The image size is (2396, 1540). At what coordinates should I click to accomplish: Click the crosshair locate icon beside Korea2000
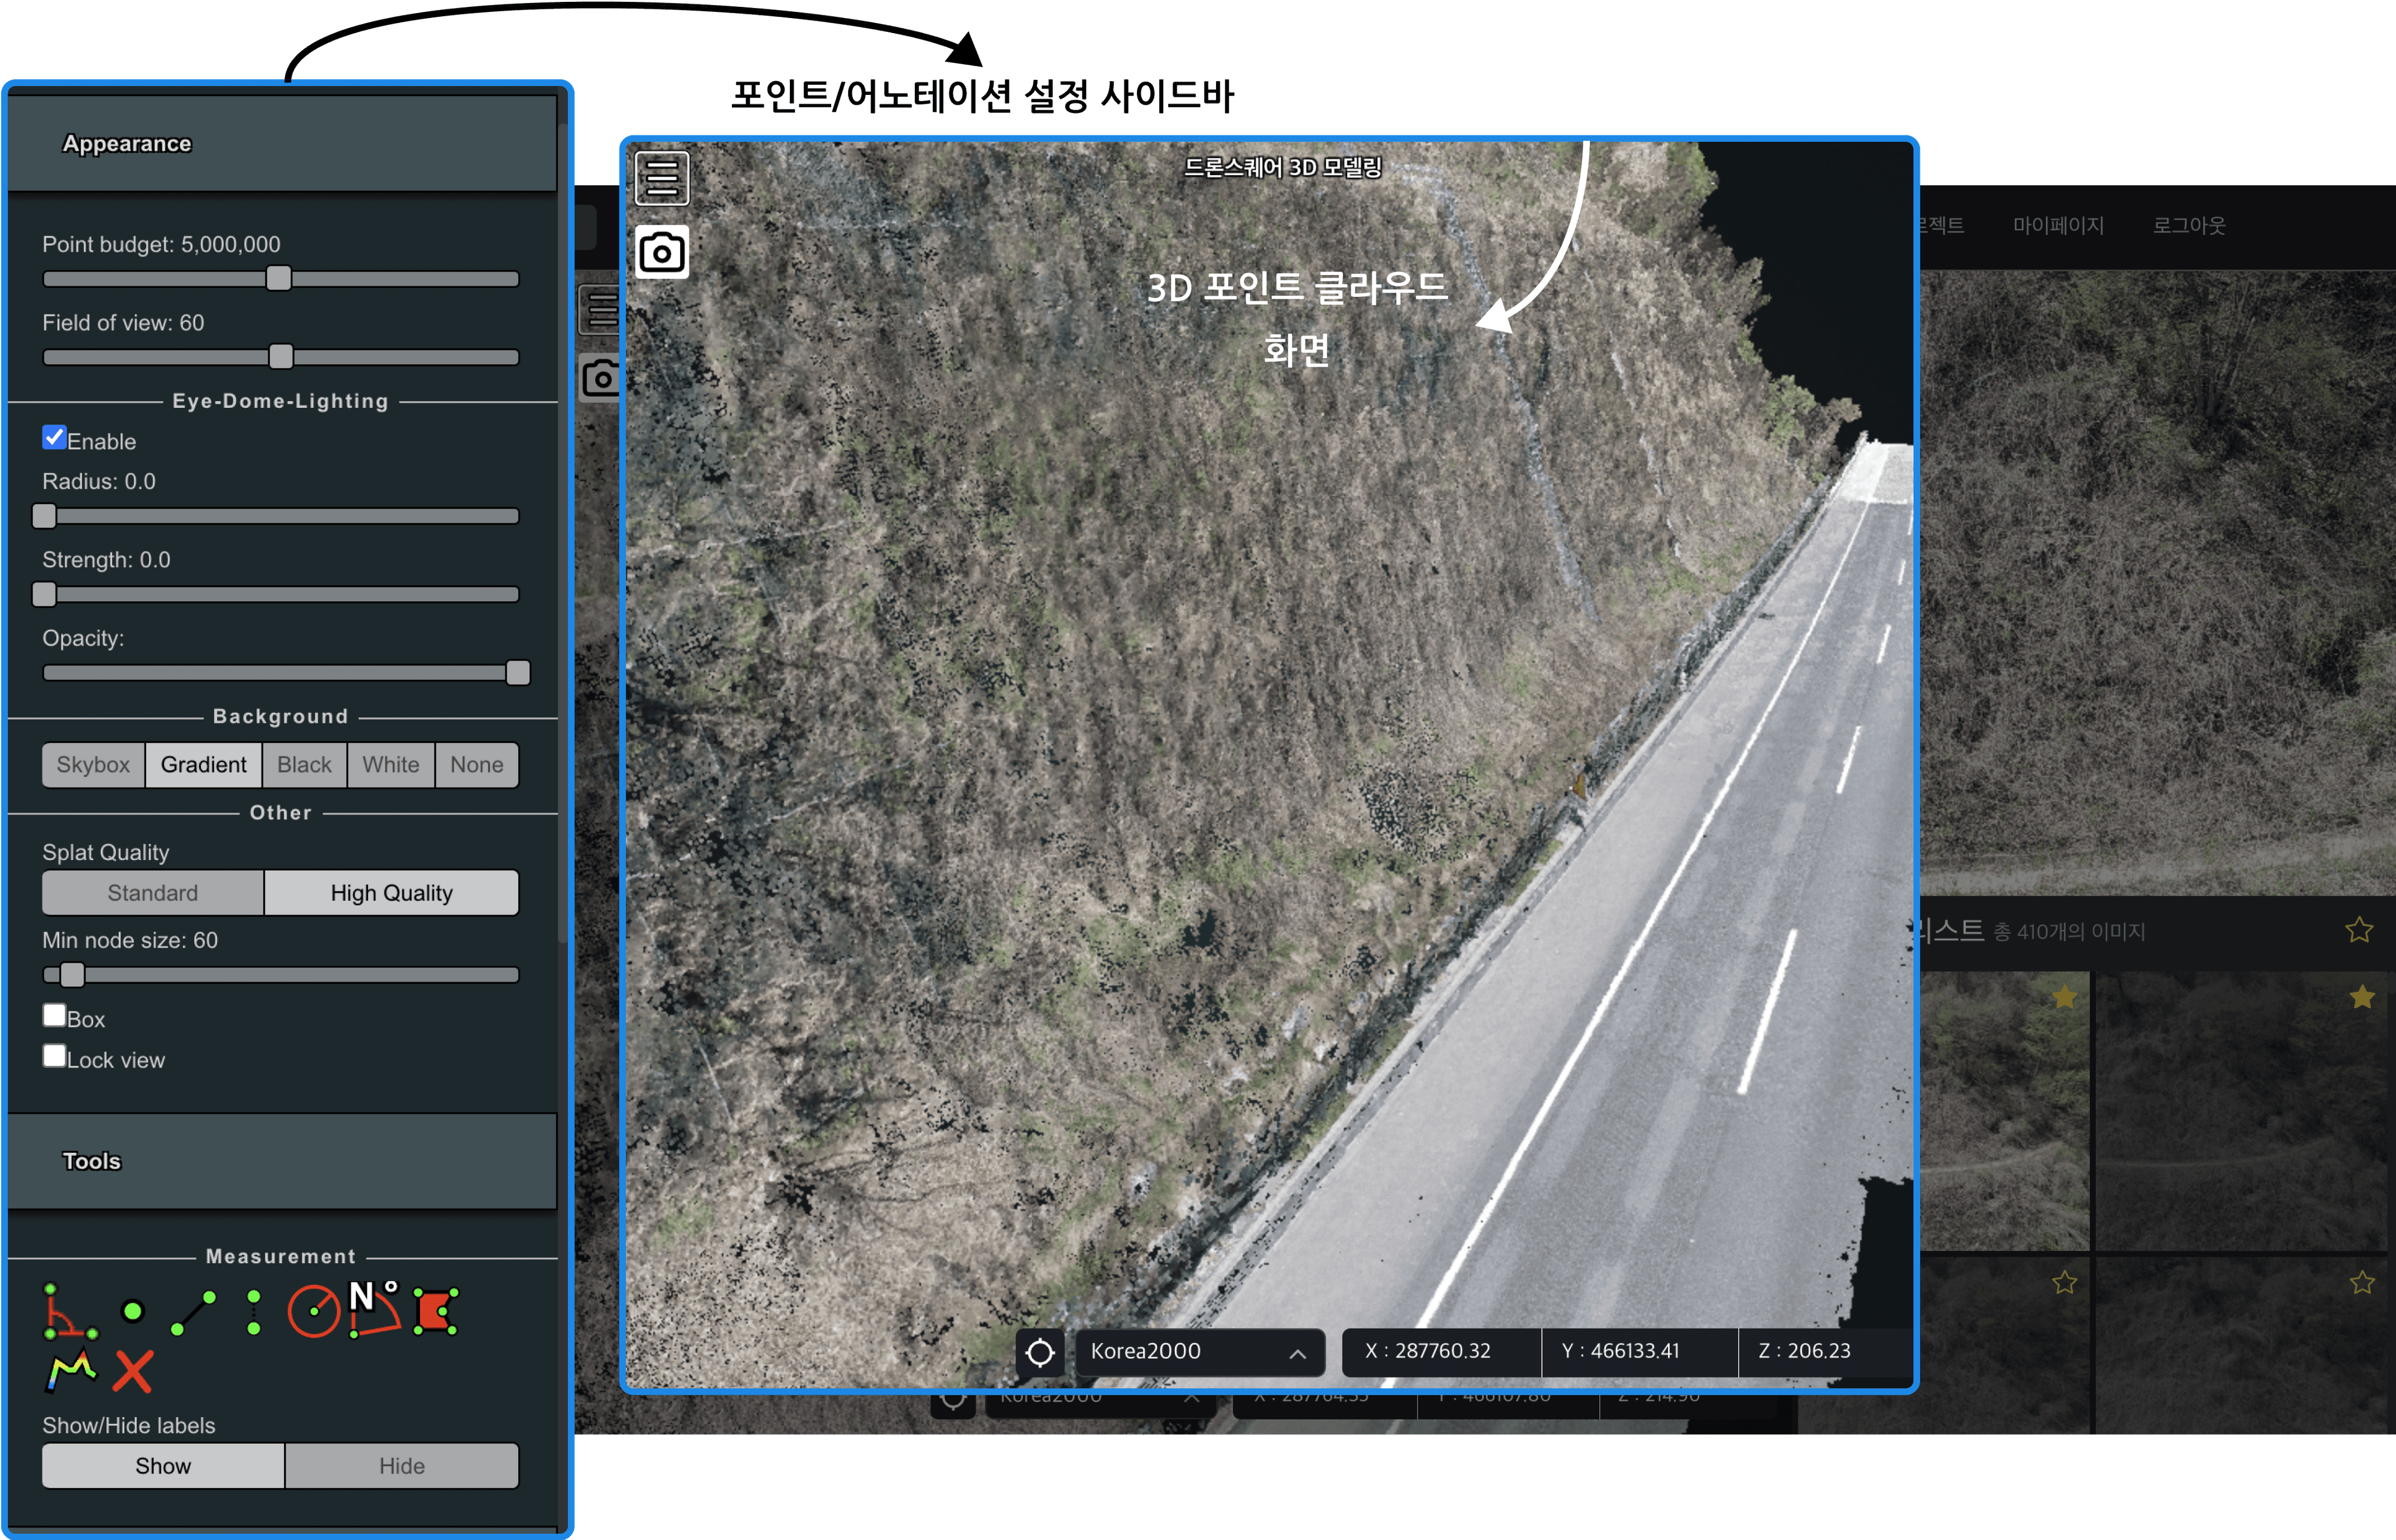click(x=1040, y=1352)
